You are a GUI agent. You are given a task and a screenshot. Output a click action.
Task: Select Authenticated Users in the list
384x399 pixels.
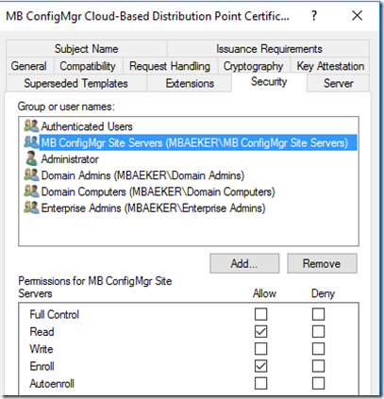87,126
